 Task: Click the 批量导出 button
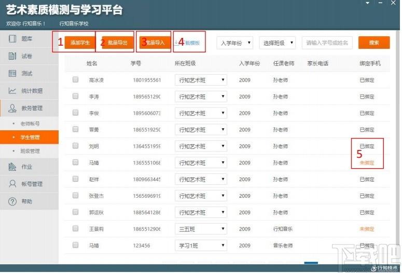click(x=117, y=43)
